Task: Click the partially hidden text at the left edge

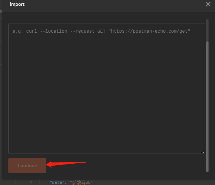Action: (1, 11)
